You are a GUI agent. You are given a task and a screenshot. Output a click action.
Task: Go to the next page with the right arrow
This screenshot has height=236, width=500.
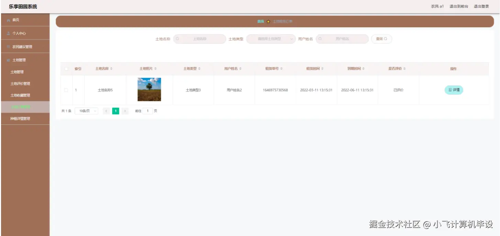click(125, 111)
